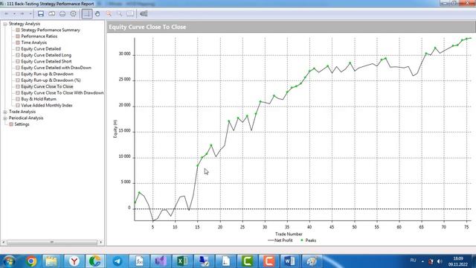Open the Windows Start menu
This screenshot has width=476, height=268.
[x=9, y=261]
